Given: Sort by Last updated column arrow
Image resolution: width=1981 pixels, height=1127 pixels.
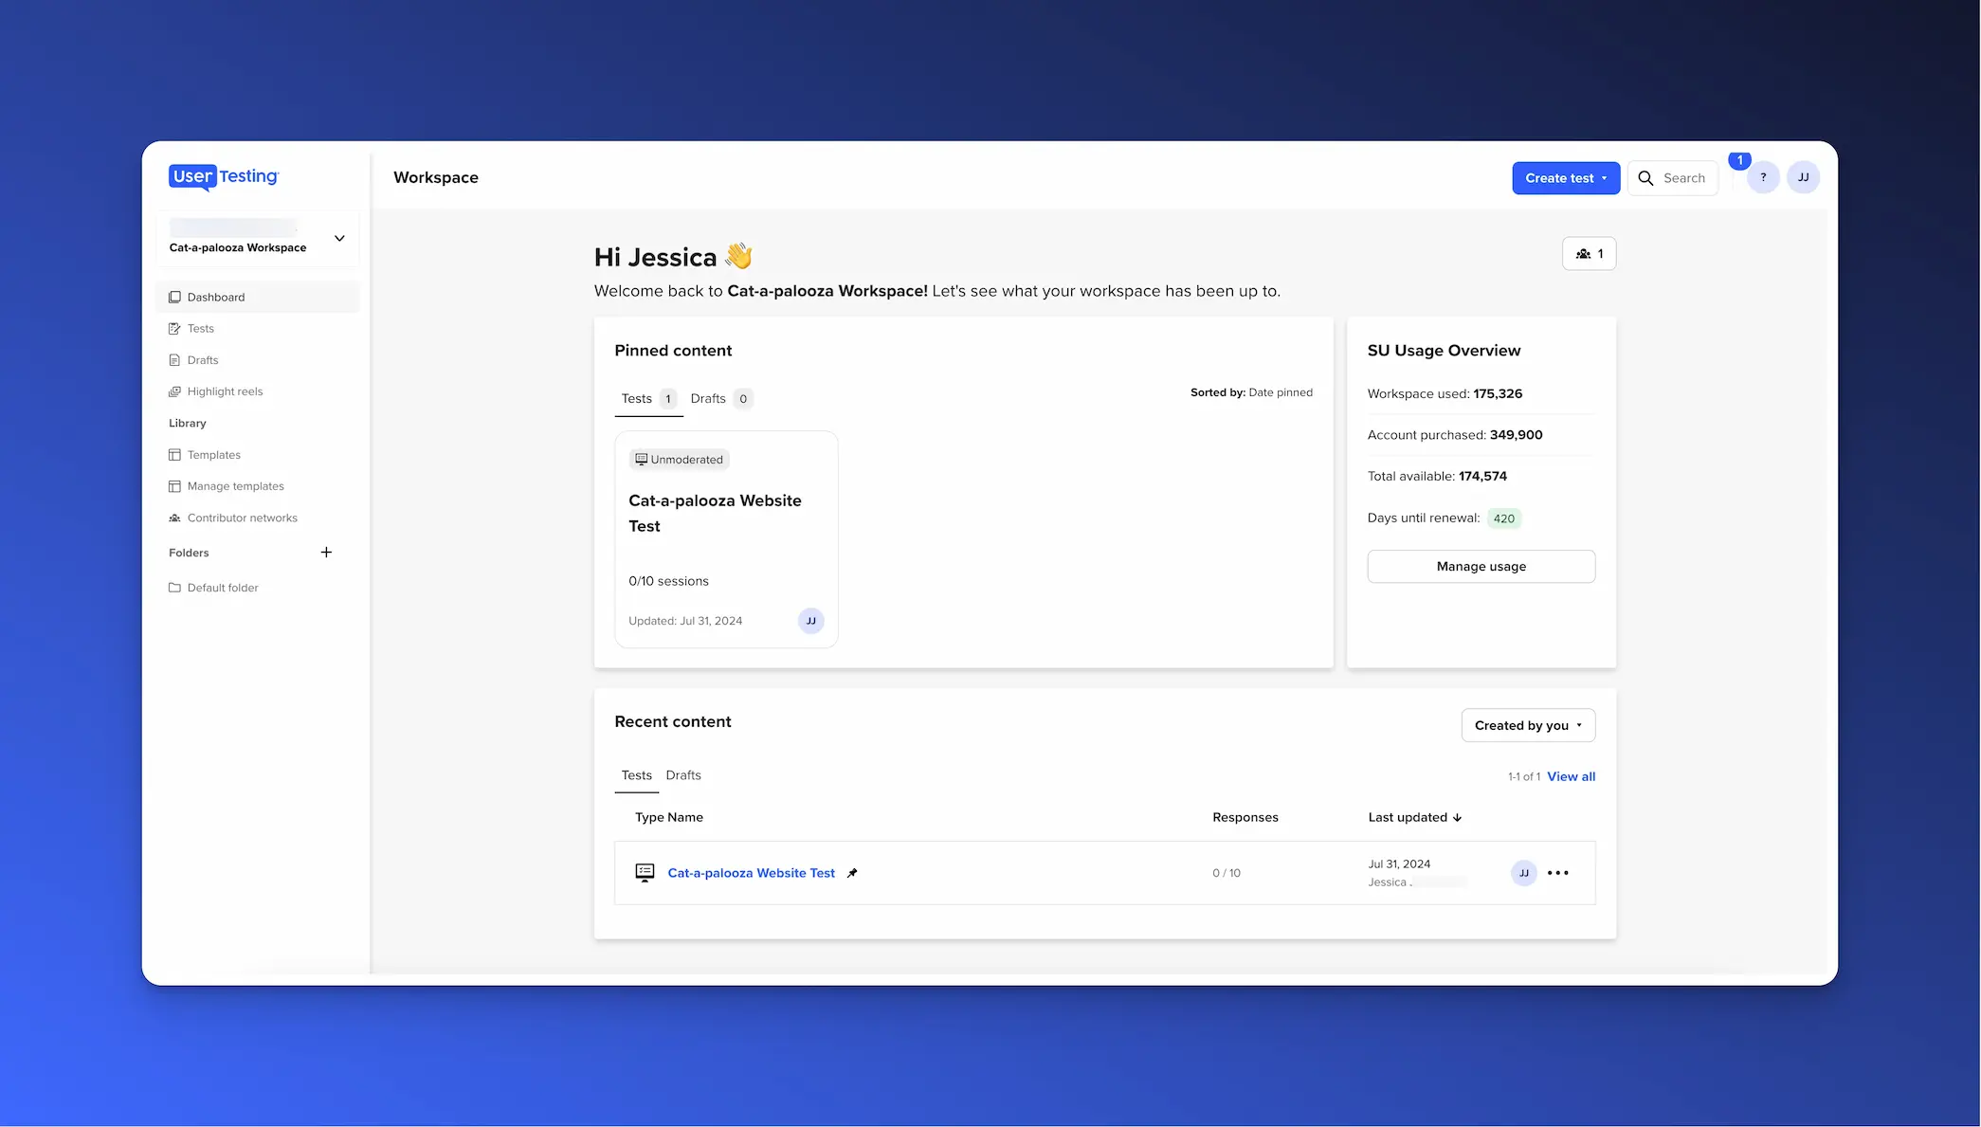Looking at the screenshot, I should pos(1457,818).
